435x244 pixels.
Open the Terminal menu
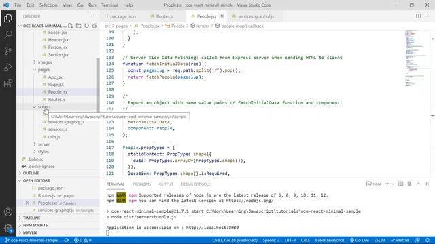pyautogui.click(x=109, y=5)
